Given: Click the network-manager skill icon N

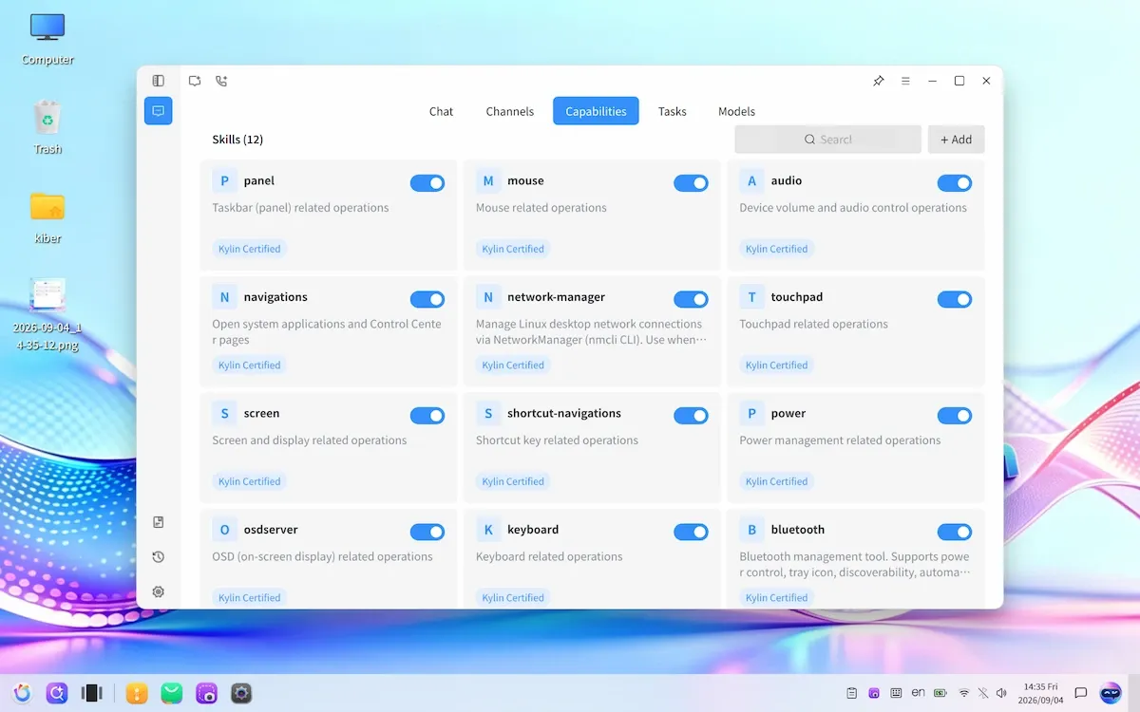Looking at the screenshot, I should click(488, 297).
